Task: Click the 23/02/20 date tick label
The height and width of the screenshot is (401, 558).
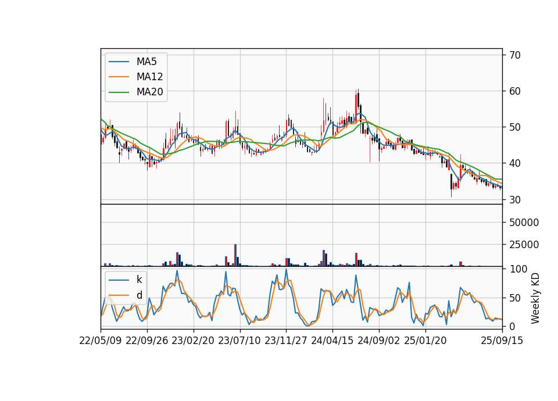Action: tap(193, 341)
